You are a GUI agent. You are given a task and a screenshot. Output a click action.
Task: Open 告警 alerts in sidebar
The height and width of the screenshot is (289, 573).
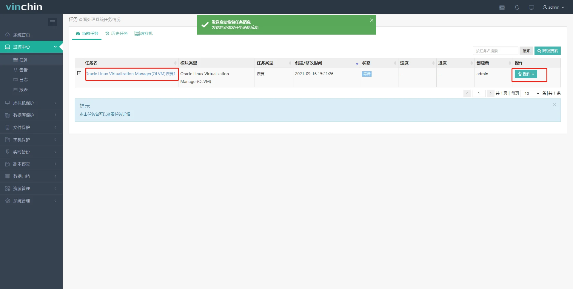(x=23, y=70)
